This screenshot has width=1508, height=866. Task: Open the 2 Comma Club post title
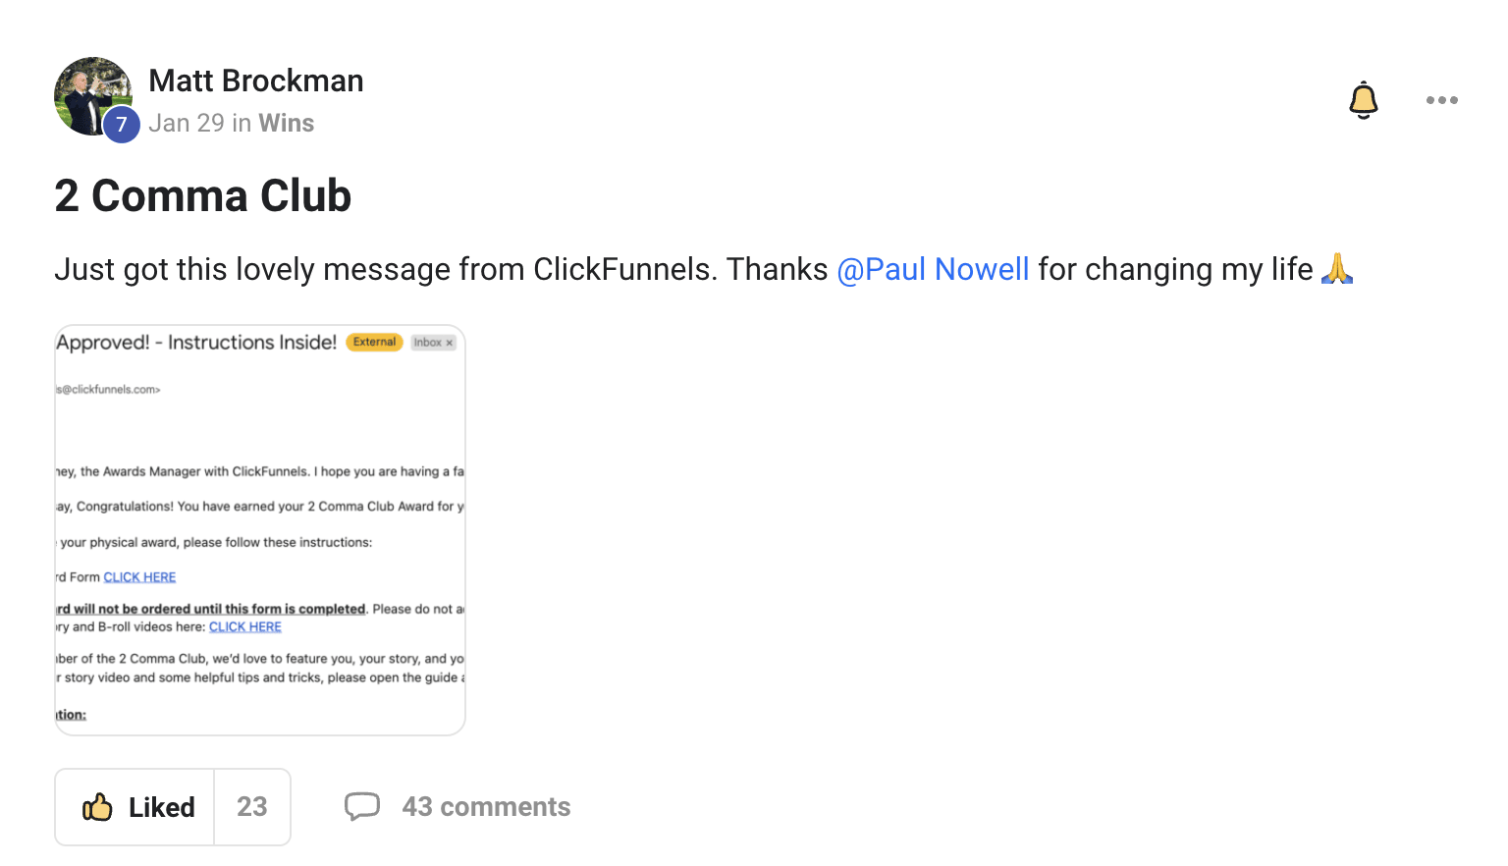[x=203, y=195]
